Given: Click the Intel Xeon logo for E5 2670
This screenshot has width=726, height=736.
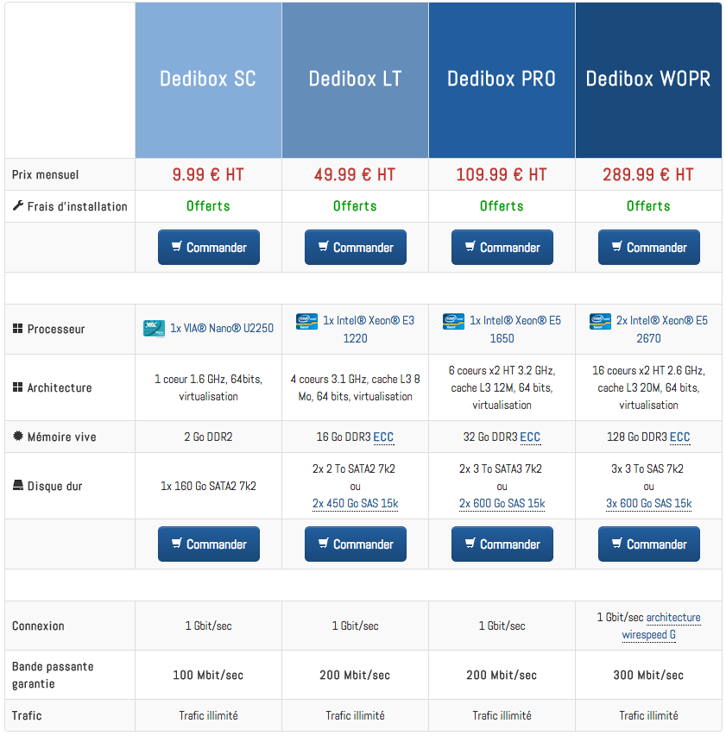Looking at the screenshot, I should coord(600,322).
